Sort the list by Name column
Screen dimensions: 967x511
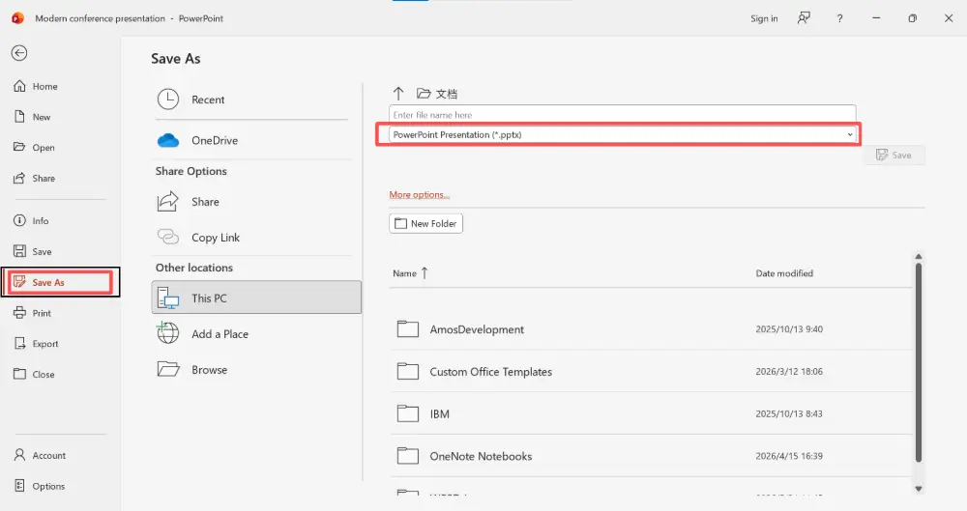(404, 273)
